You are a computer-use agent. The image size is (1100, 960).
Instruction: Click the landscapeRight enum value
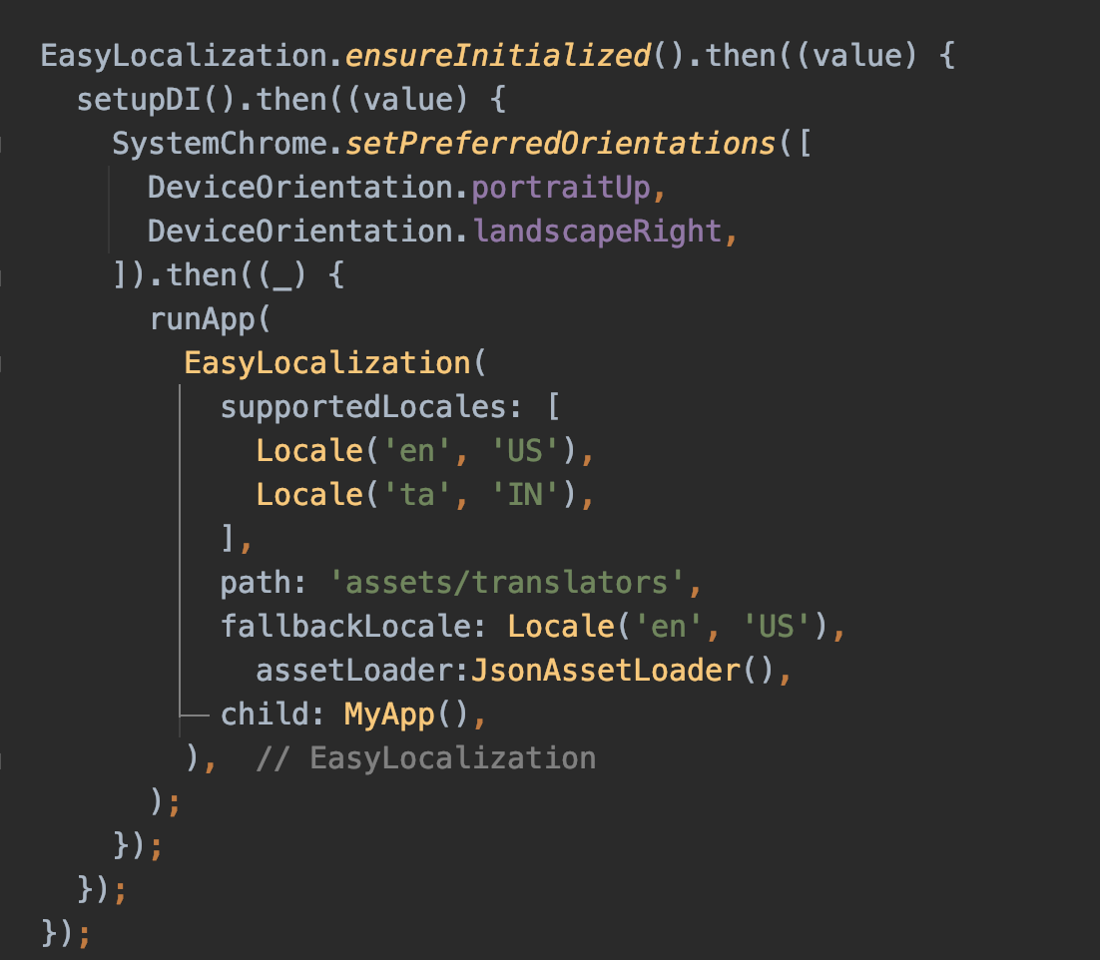pos(597,232)
